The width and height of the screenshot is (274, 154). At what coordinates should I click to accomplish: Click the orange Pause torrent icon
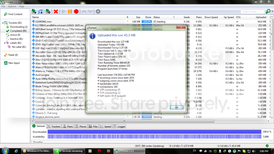pyautogui.click(x=70, y=12)
